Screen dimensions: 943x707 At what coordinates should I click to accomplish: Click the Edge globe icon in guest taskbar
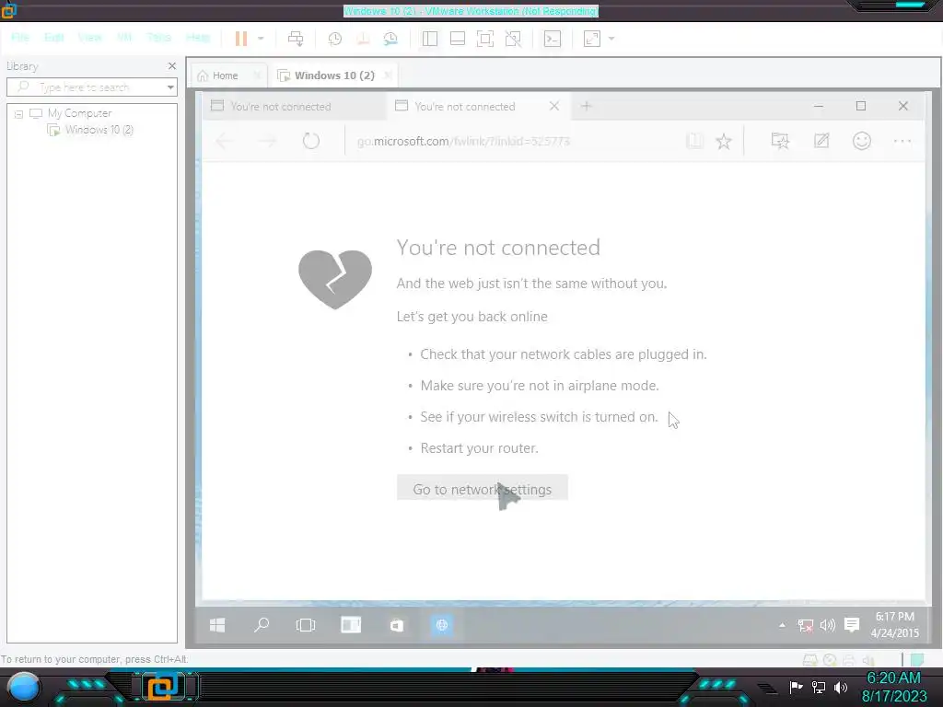[442, 625]
